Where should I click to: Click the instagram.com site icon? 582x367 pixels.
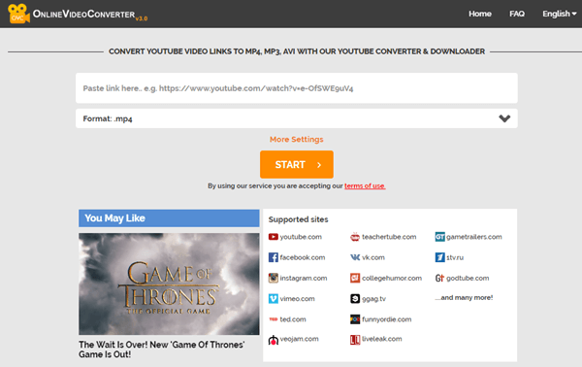274,278
